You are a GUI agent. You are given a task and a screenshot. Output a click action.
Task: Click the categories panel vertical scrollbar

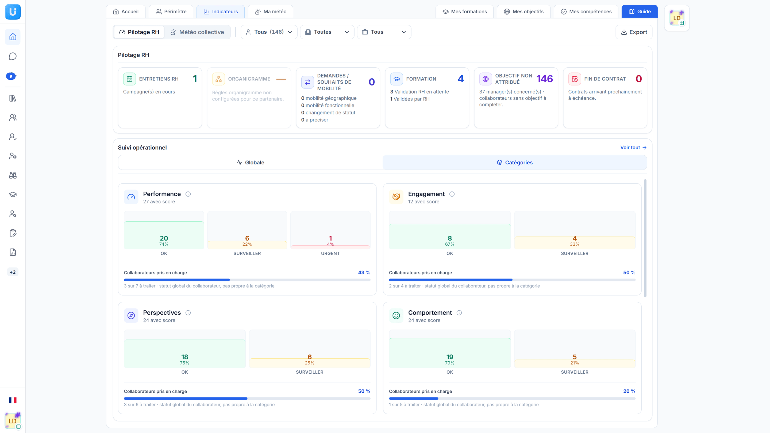tap(645, 238)
